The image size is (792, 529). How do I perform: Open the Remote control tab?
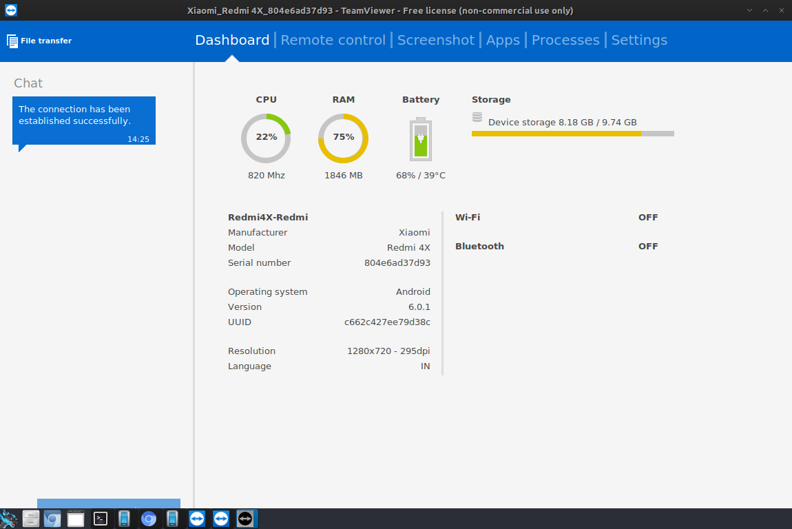[x=333, y=40]
